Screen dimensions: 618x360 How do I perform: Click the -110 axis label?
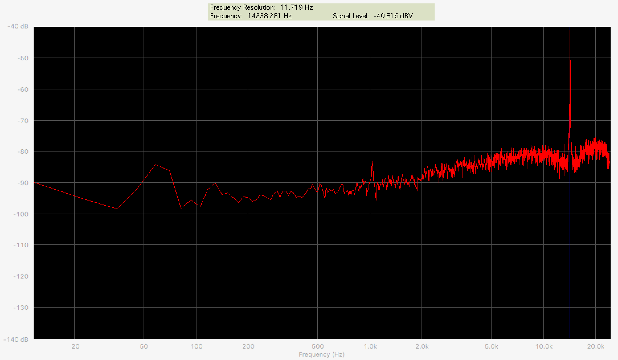tap(21, 245)
